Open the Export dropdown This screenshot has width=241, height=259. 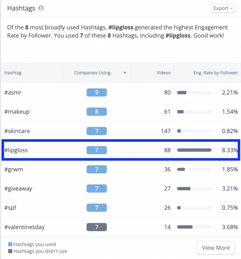[x=223, y=8]
